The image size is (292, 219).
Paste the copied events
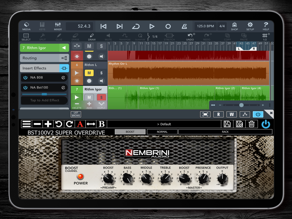pos(244,37)
